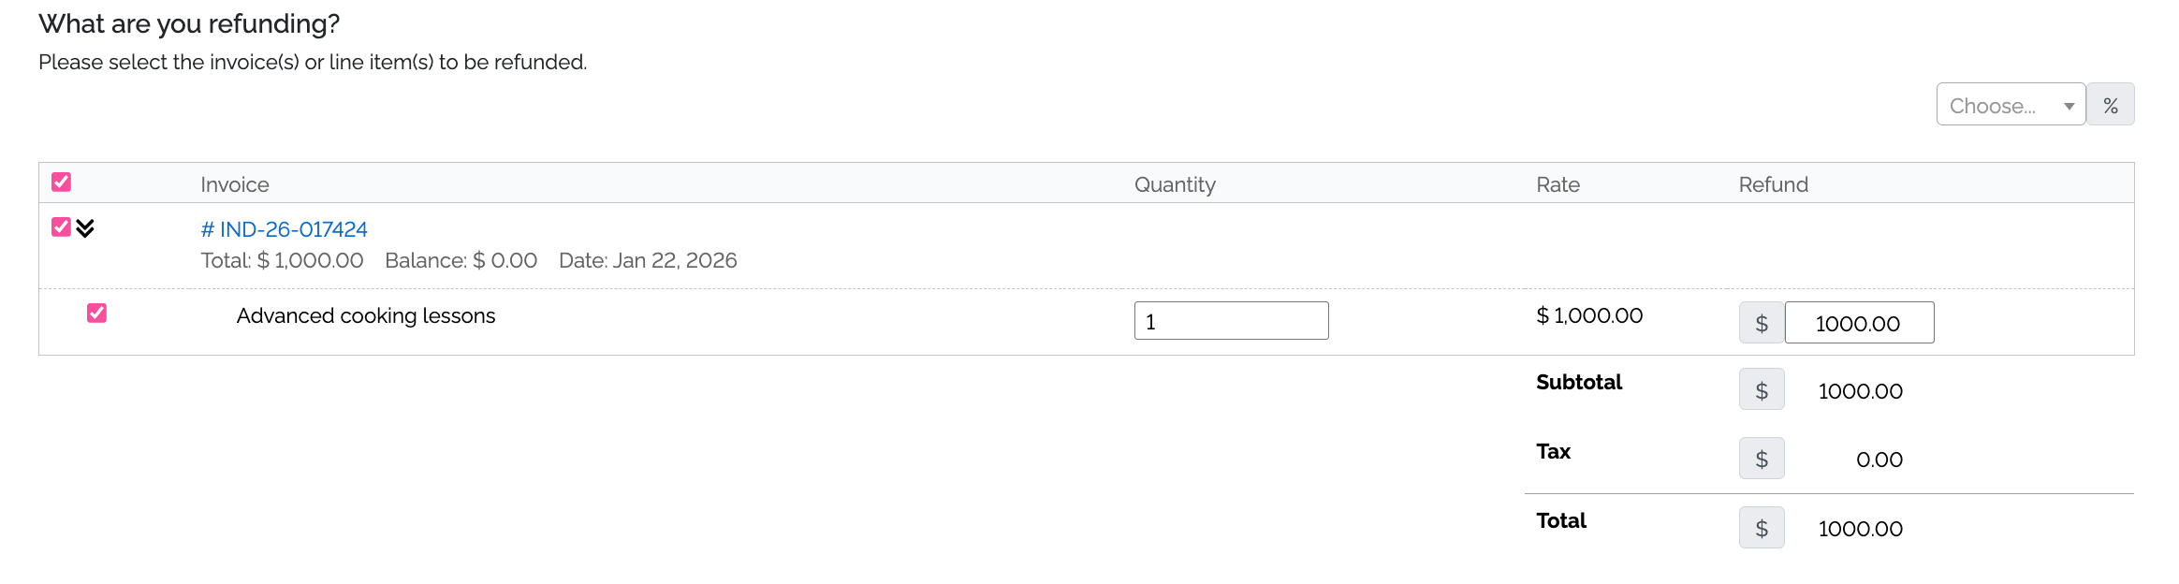This screenshot has width=2179, height=584.
Task: Click the percent icon button
Action: coord(2110,105)
